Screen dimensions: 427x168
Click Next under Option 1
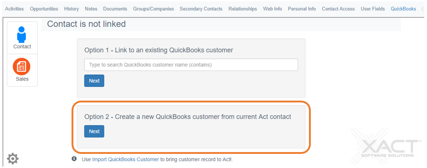click(x=94, y=81)
